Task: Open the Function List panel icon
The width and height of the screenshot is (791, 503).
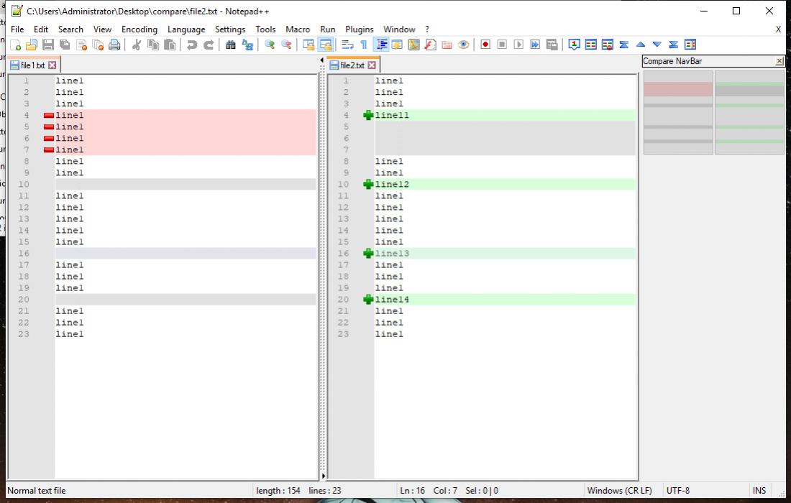Action: click(430, 45)
